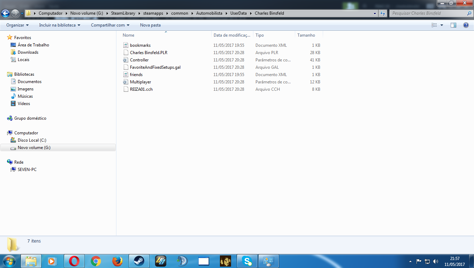
Task: Select the friends XML file icon
Action: pos(126,75)
